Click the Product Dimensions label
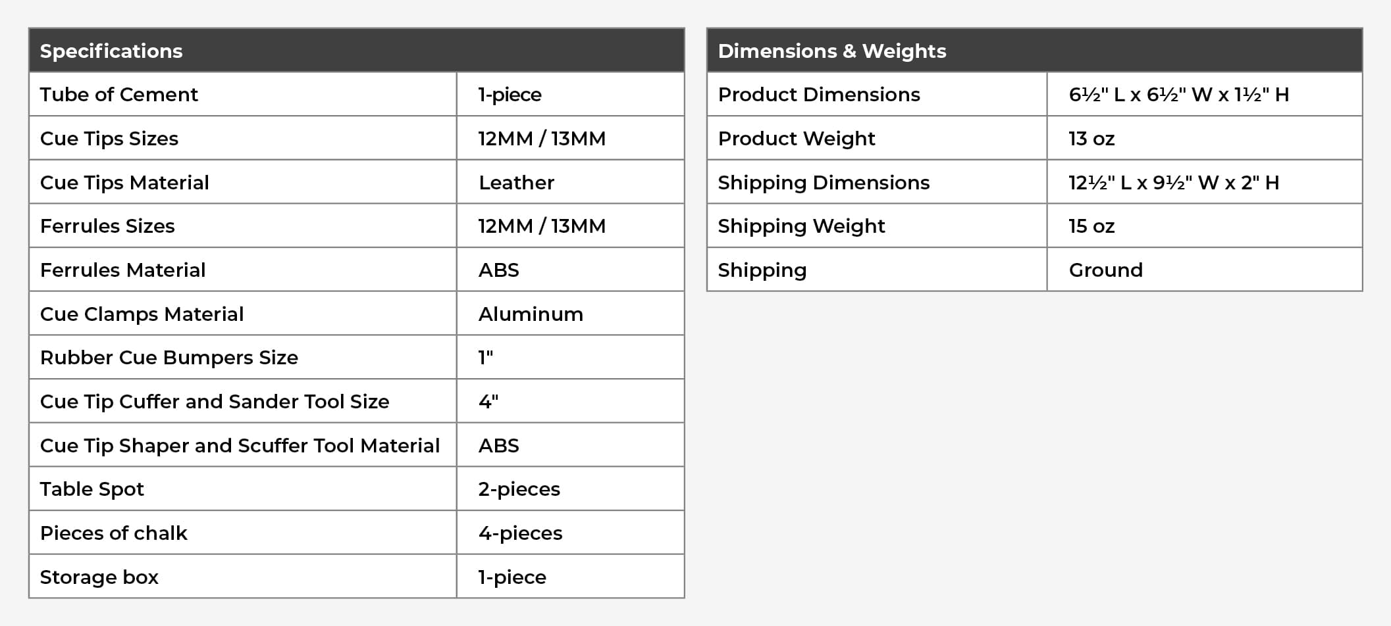This screenshot has width=1391, height=626. point(818,95)
